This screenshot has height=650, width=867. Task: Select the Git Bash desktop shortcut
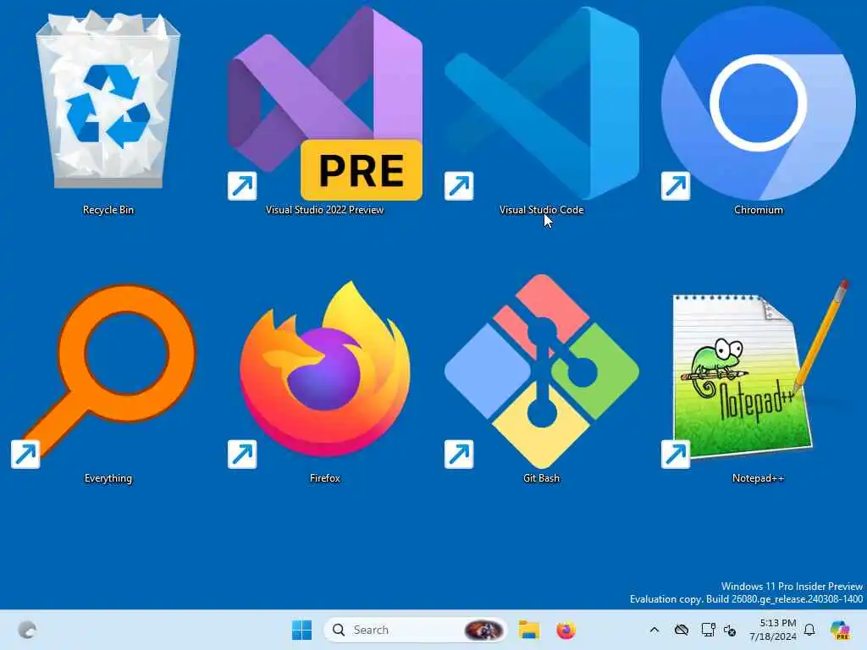click(542, 372)
